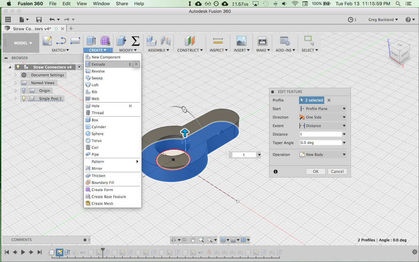Click the macOS Spotlight search icon

[x=398, y=4]
